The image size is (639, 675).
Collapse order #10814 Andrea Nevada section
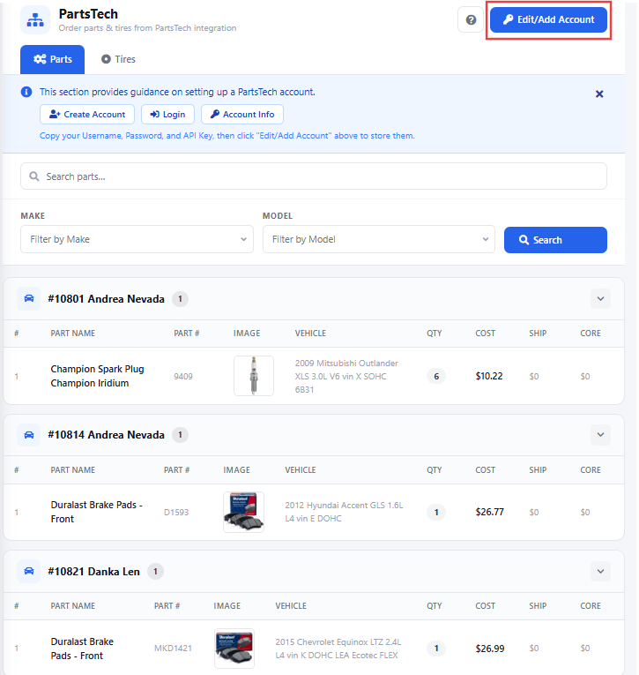tap(600, 435)
